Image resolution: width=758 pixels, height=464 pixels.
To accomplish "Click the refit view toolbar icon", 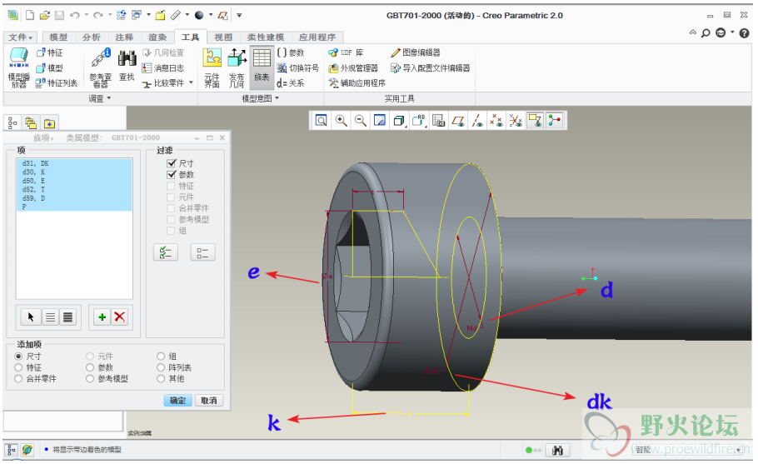I will pyautogui.click(x=321, y=121).
